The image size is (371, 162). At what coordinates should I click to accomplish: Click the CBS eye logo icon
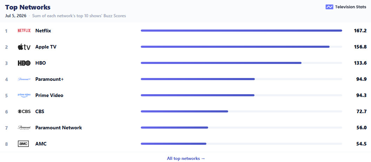[24, 111]
